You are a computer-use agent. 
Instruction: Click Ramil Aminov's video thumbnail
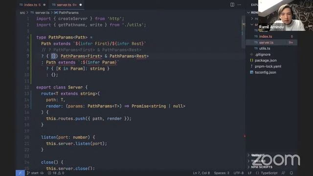tap(286, 15)
